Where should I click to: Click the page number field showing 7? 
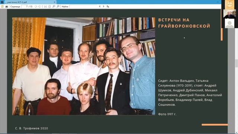coord(25,7)
